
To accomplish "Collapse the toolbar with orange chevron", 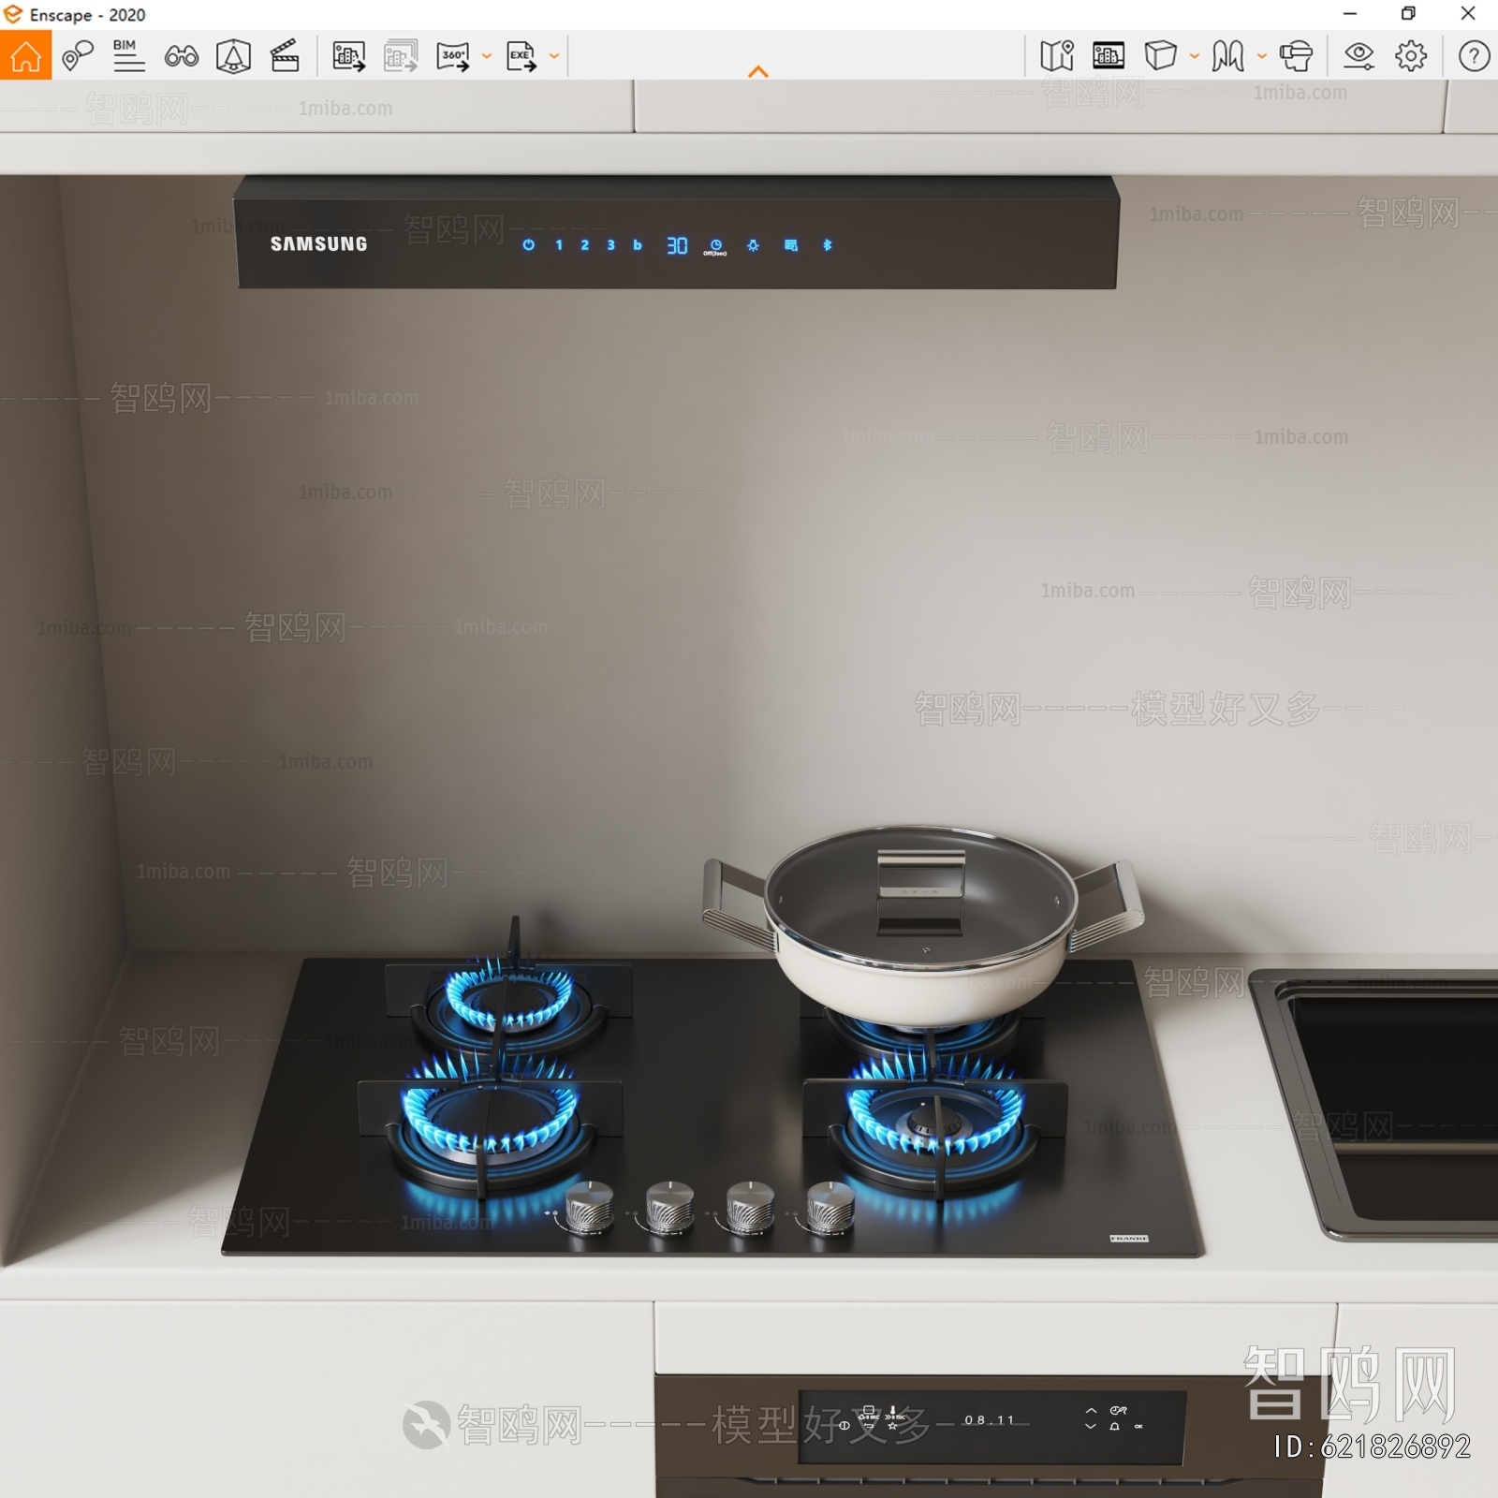I will click(x=758, y=72).
